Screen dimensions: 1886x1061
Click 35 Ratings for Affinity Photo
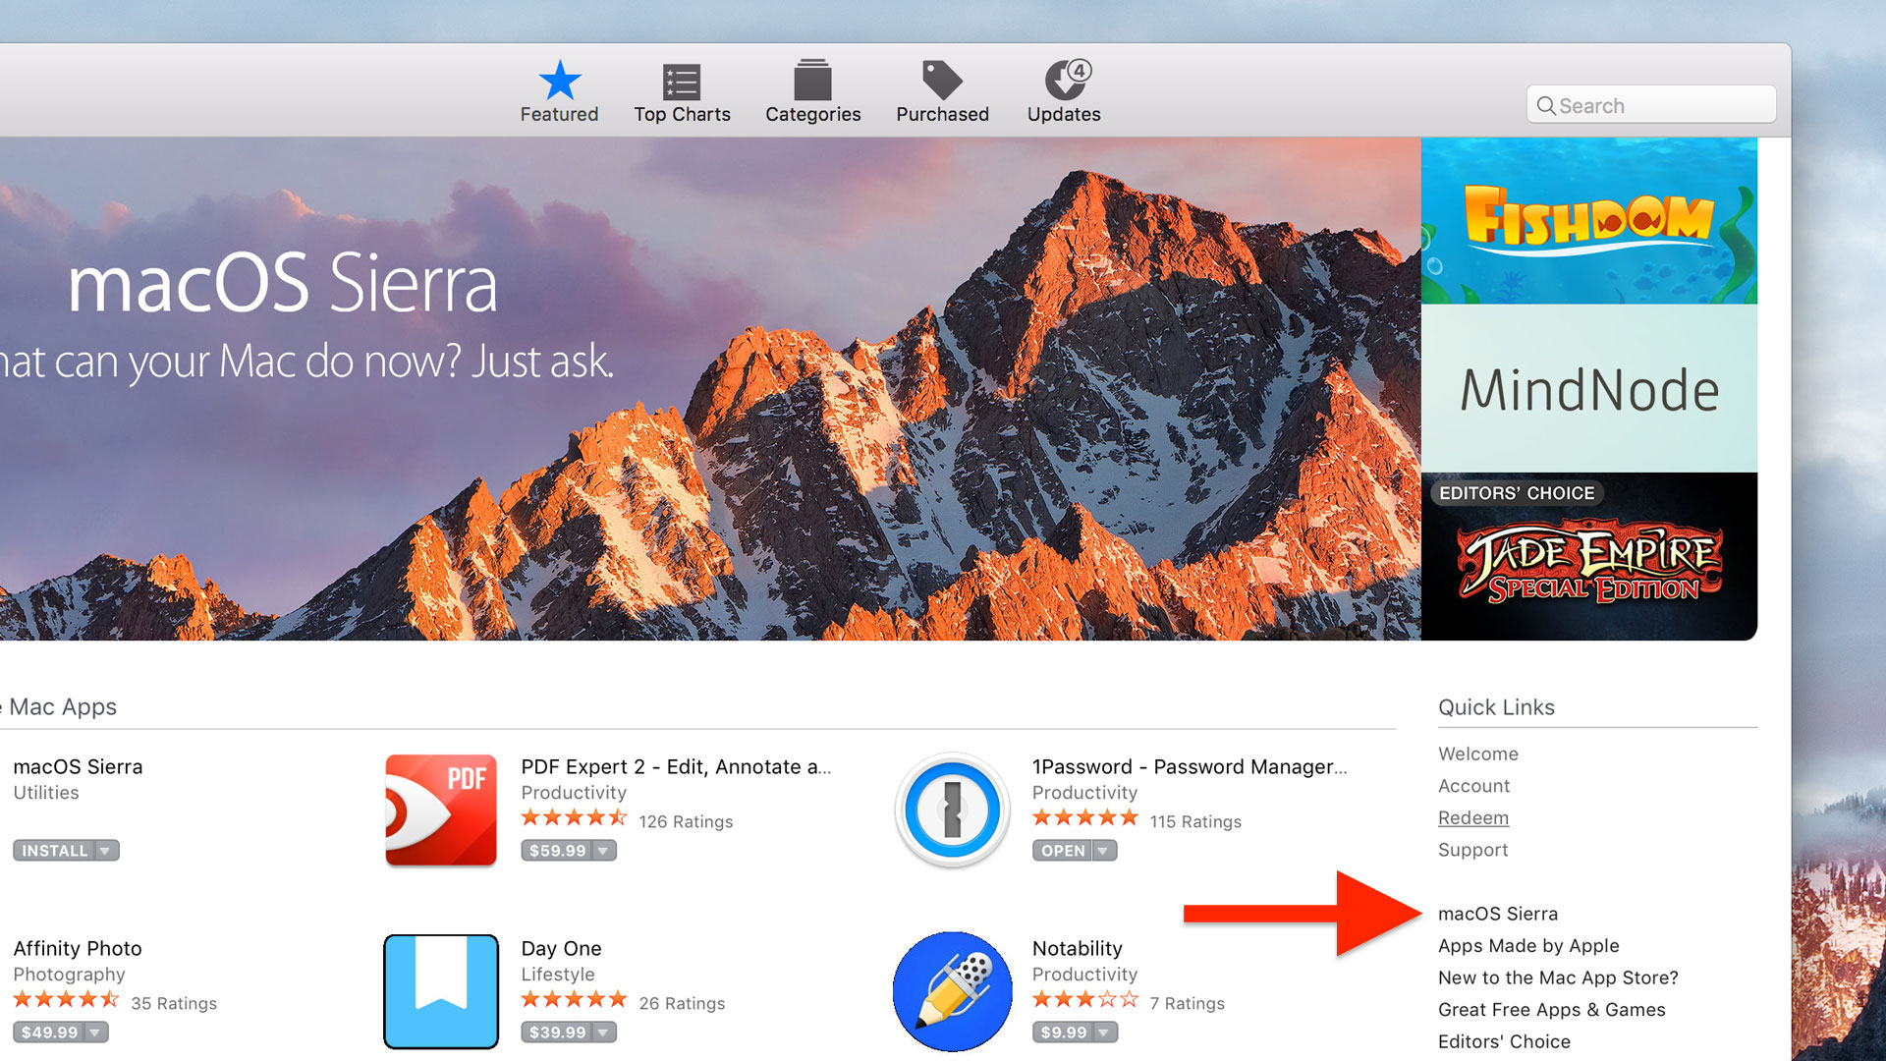point(174,1003)
